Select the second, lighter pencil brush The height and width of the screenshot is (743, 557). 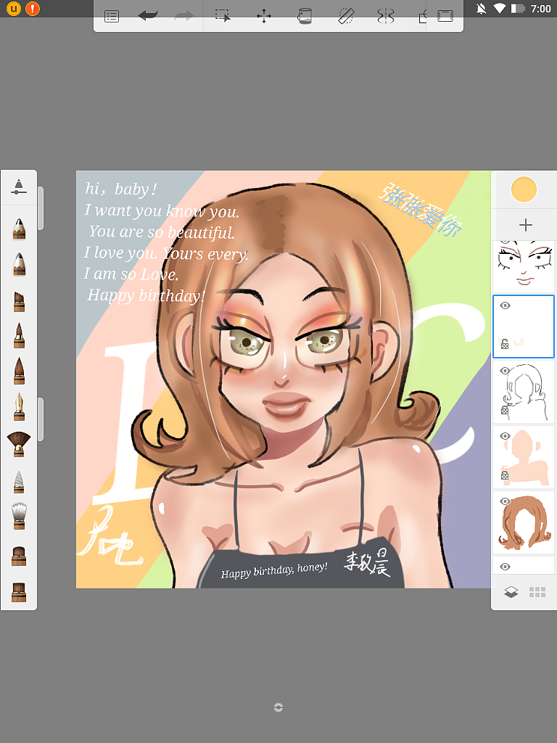click(19, 264)
